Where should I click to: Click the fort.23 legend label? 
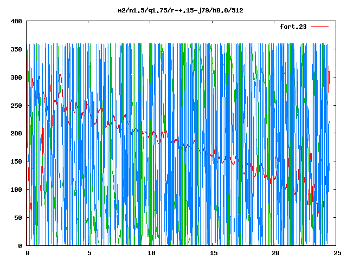[x=293, y=27]
